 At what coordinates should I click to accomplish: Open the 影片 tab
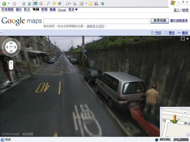pyautogui.click(x=27, y=9)
